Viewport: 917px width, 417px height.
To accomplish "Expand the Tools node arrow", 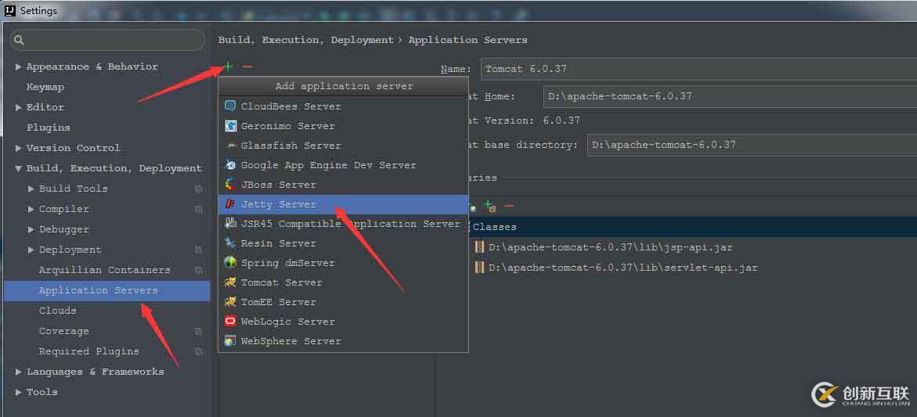I will [18, 393].
